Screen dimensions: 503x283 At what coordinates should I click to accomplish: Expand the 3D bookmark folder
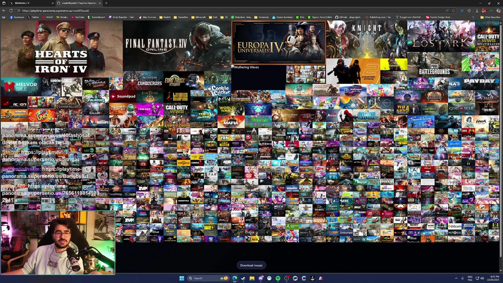[x=224, y=17]
